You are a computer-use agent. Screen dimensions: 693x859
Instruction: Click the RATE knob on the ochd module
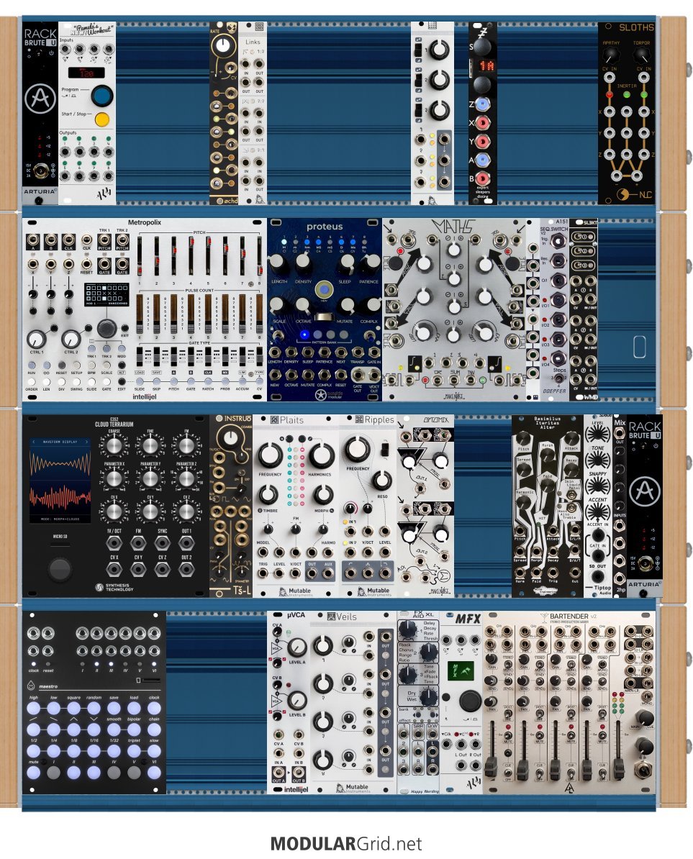click(223, 45)
